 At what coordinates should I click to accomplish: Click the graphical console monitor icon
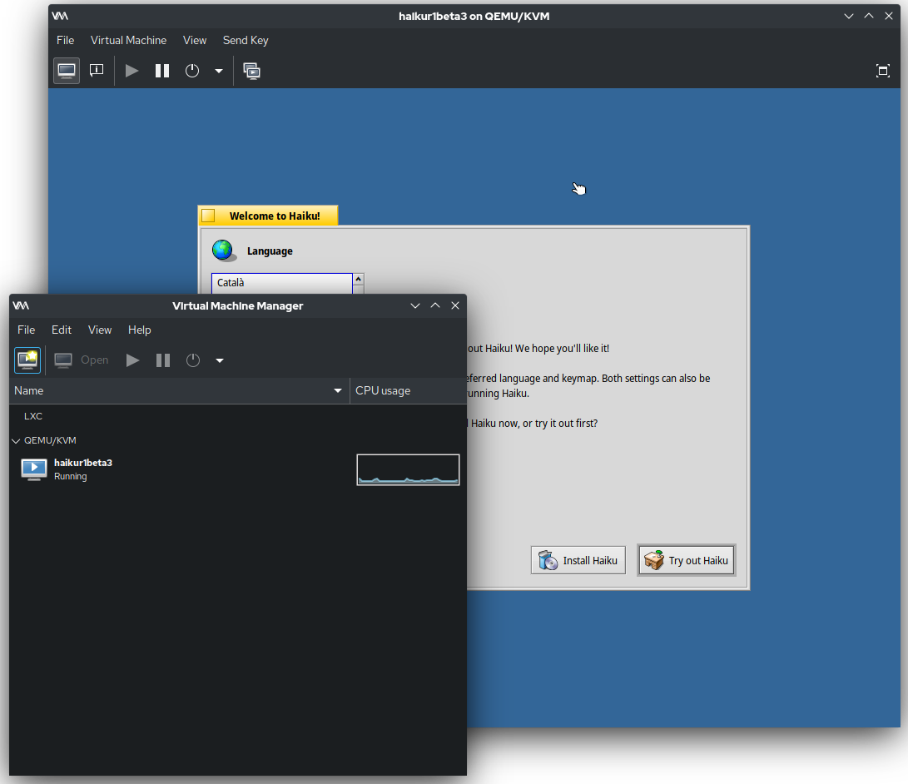67,71
